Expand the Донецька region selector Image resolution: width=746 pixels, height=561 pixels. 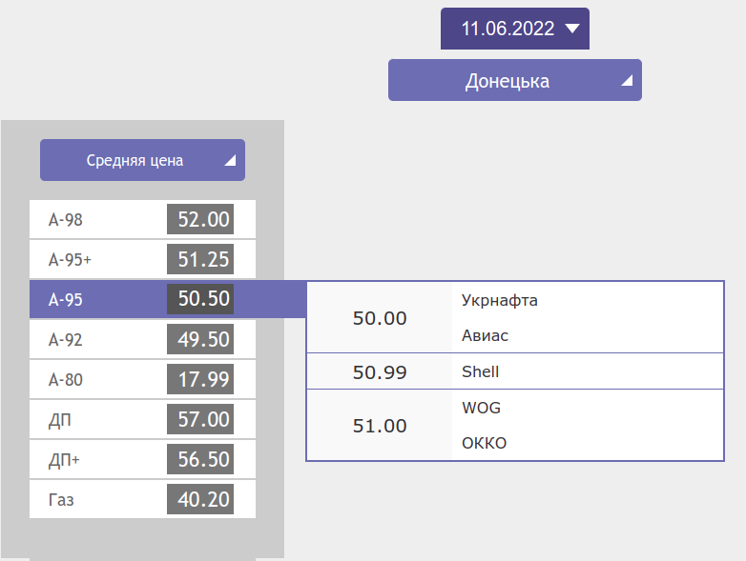[514, 81]
